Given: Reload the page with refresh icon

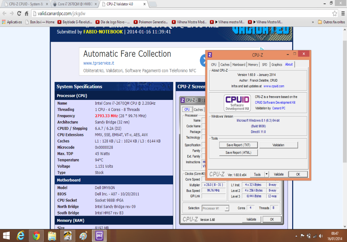Looking at the screenshot, I should [x=19, y=13].
